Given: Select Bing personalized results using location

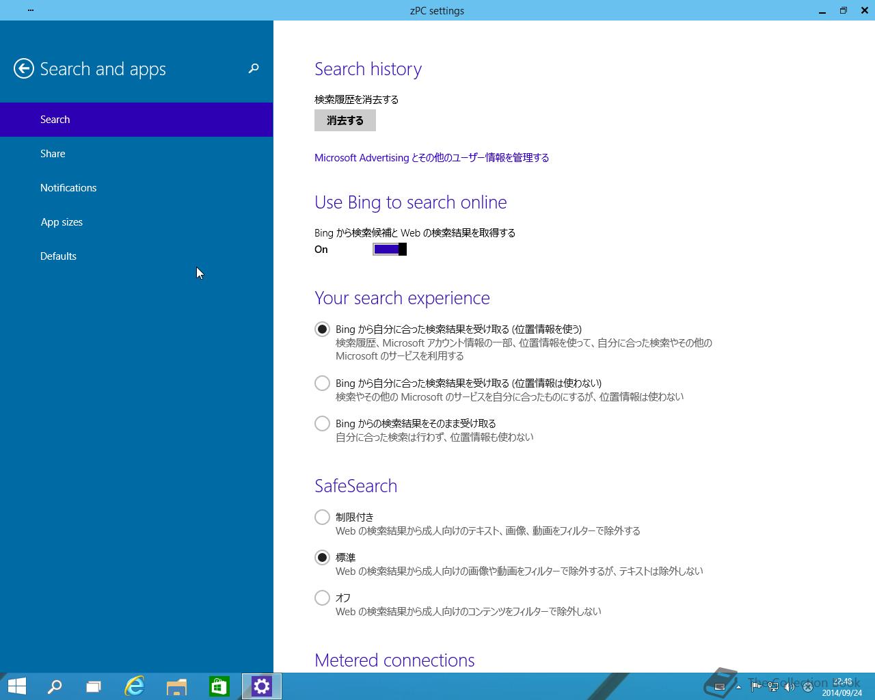Looking at the screenshot, I should pyautogui.click(x=322, y=329).
